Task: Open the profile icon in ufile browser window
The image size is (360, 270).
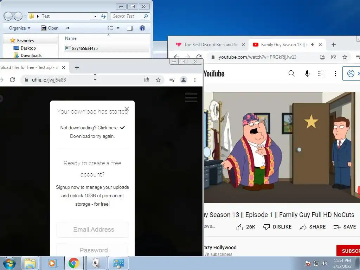Action: 184,80
